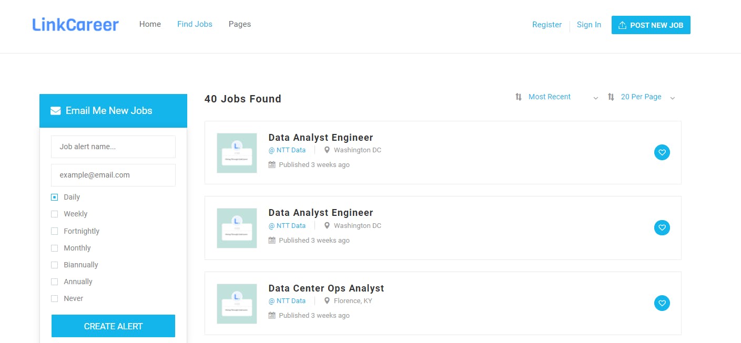Click the envelope icon beside Email Me New Jobs
The height and width of the screenshot is (343, 741).
click(55, 111)
